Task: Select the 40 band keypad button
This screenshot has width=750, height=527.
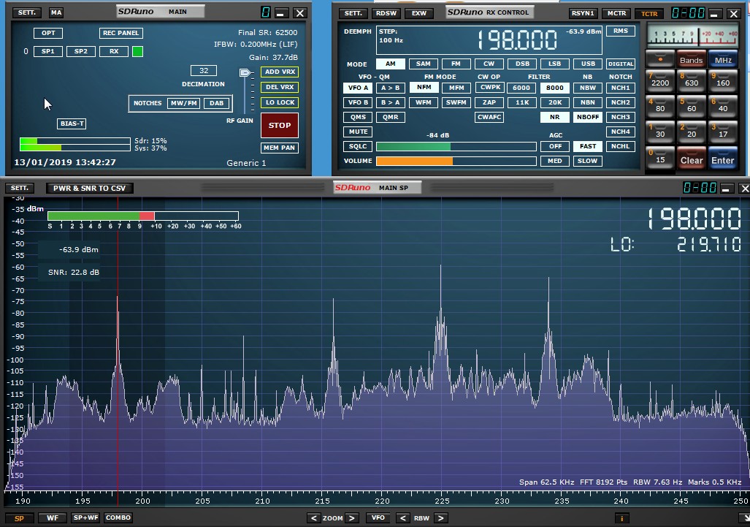Action: coord(723,106)
